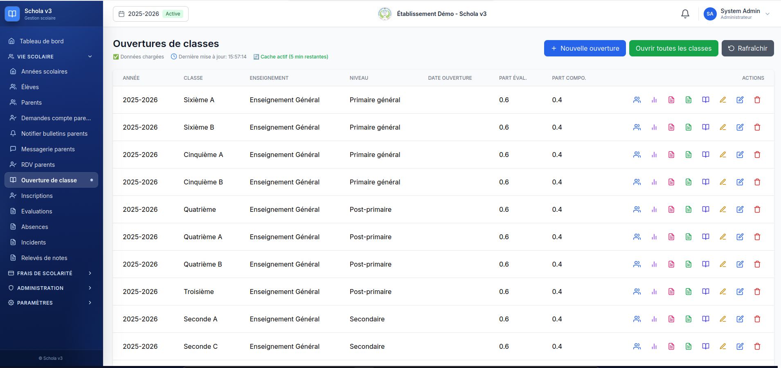The width and height of the screenshot is (781, 368).
Task: Click the SA user avatar
Action: (710, 14)
